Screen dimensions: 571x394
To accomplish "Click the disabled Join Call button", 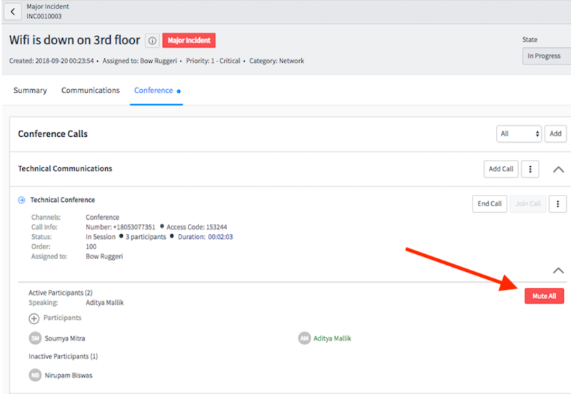I will click(527, 204).
